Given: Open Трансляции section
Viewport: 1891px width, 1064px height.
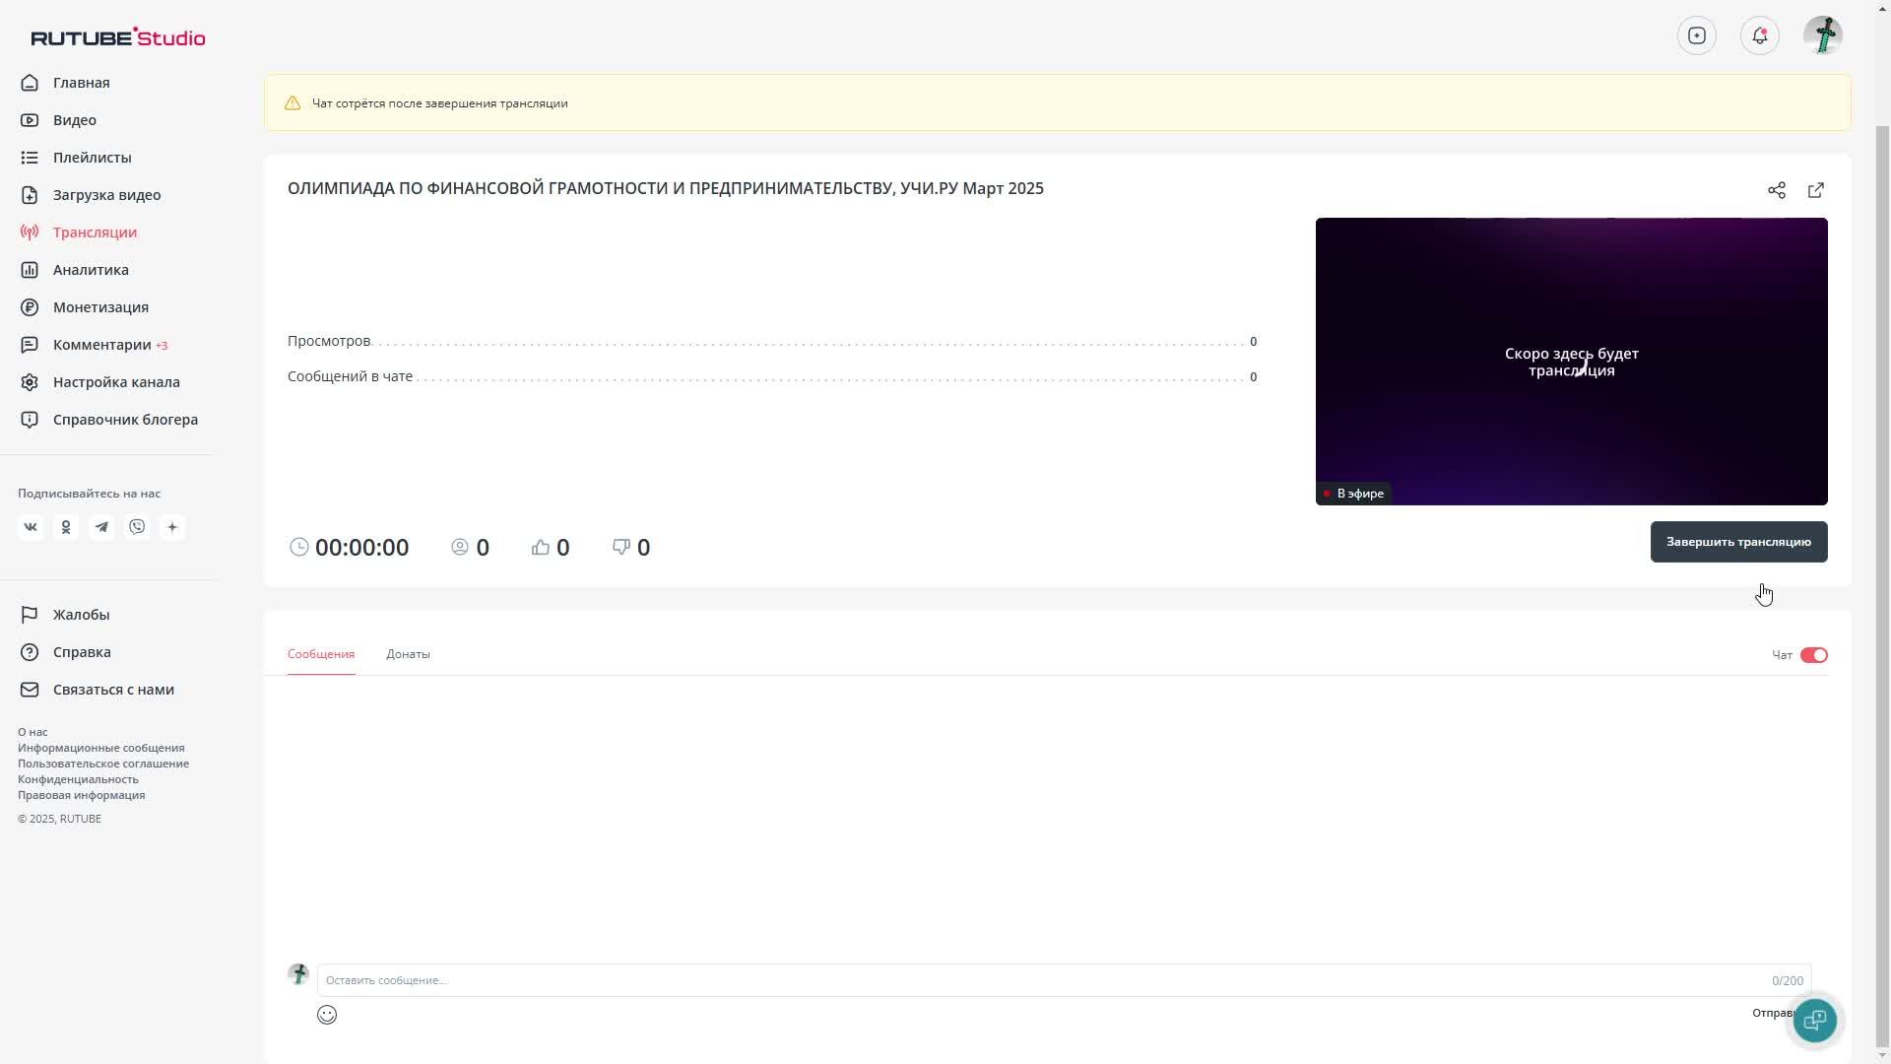Looking at the screenshot, I should [95, 232].
